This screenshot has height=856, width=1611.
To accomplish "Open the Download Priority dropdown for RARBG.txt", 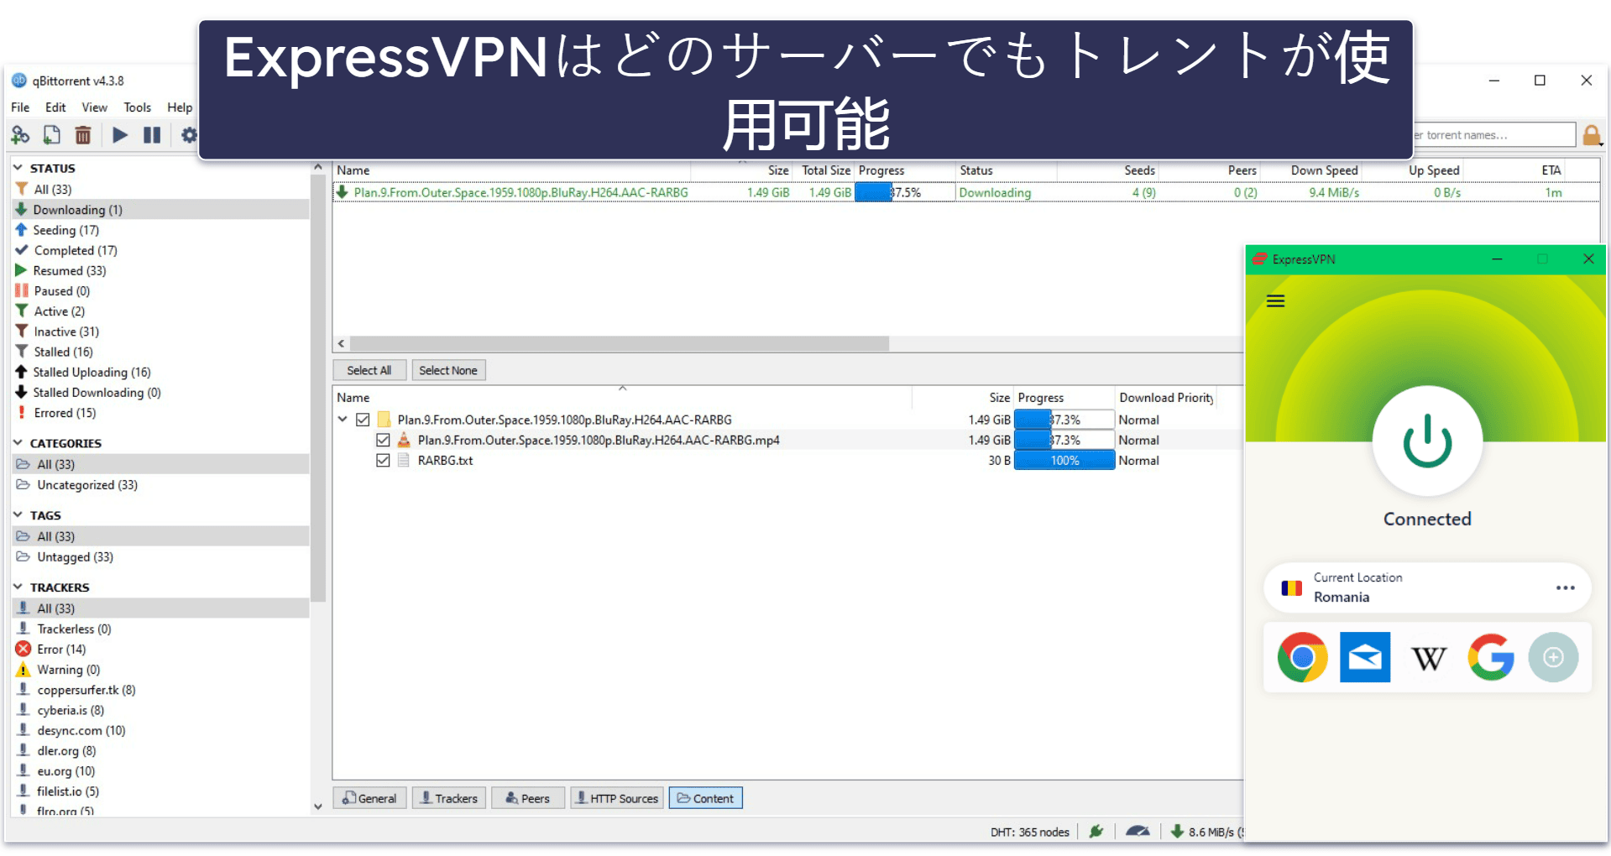I will [x=1138, y=460].
